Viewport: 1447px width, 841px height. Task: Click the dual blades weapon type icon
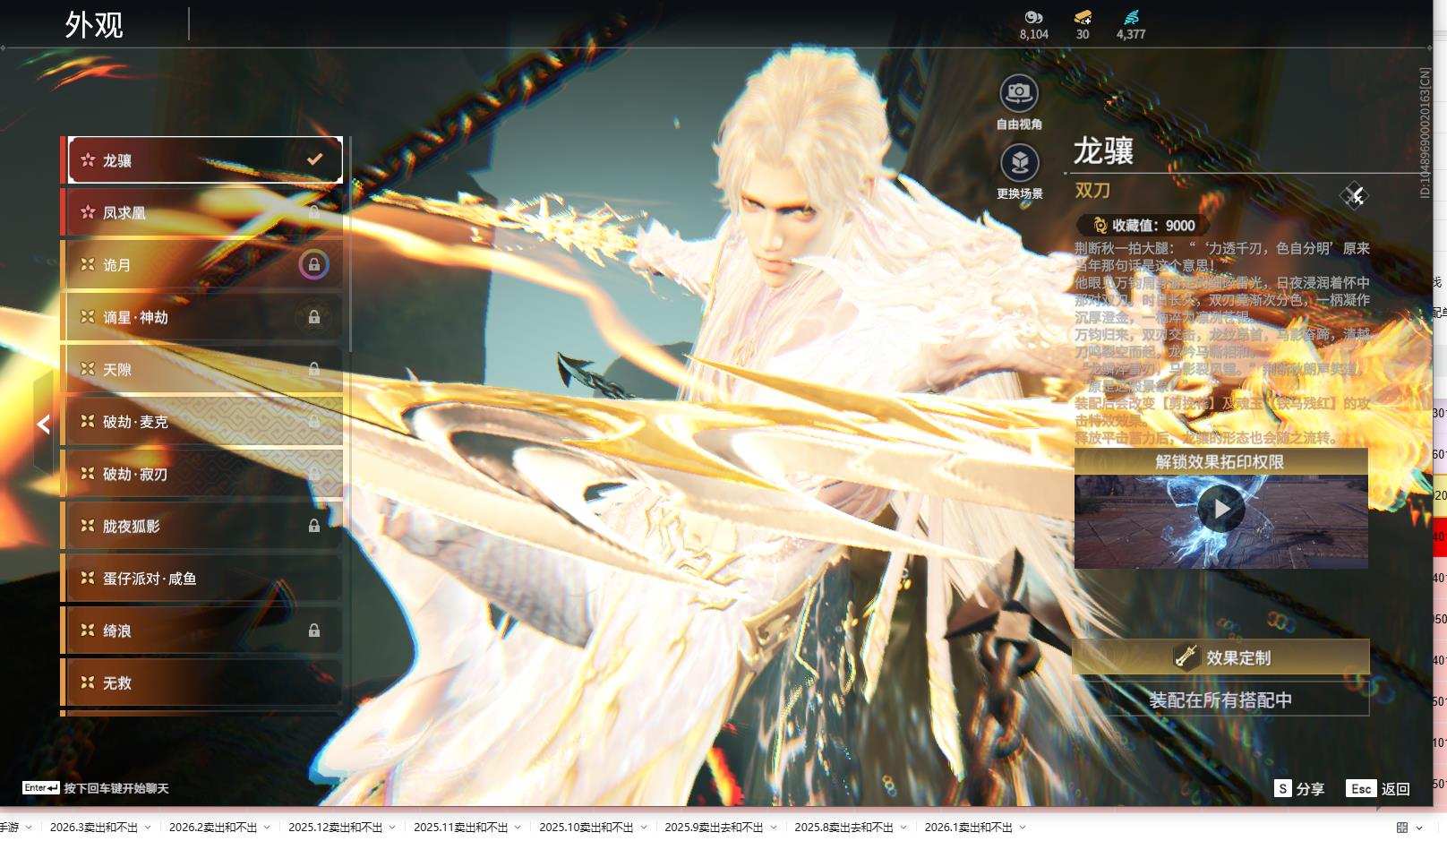[x=1354, y=195]
